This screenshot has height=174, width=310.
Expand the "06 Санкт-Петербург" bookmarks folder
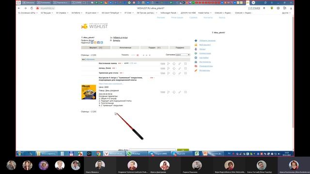click(111, 13)
